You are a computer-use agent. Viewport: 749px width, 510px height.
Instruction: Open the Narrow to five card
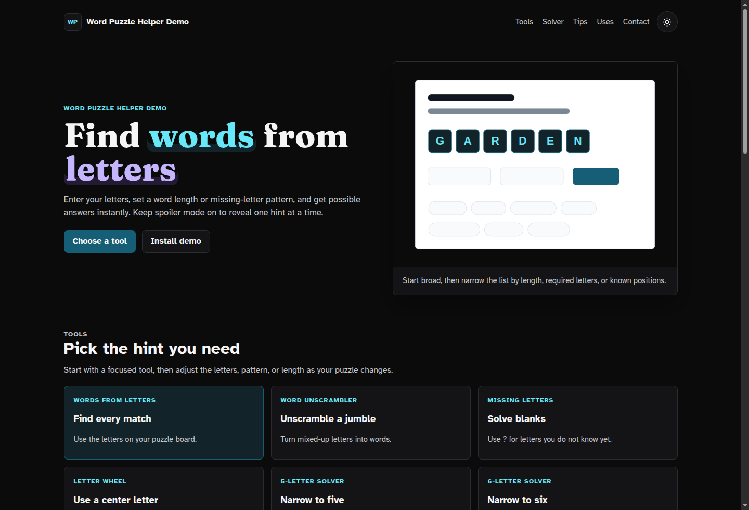point(371,488)
